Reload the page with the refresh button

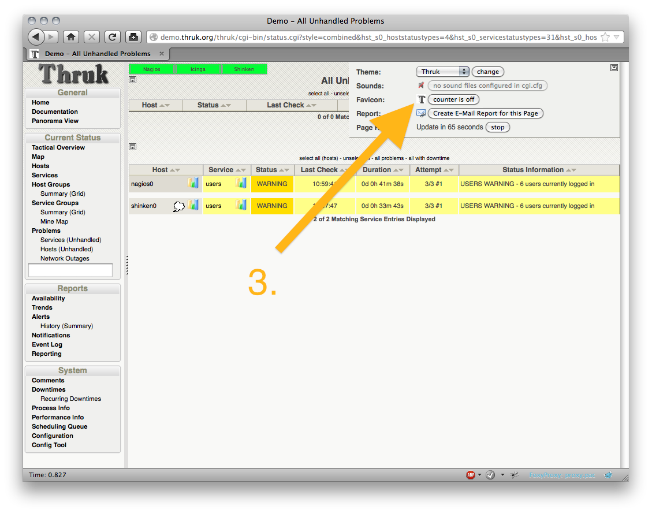[x=112, y=37]
